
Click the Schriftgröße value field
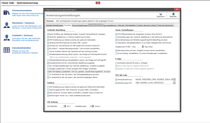(x=62, y=106)
